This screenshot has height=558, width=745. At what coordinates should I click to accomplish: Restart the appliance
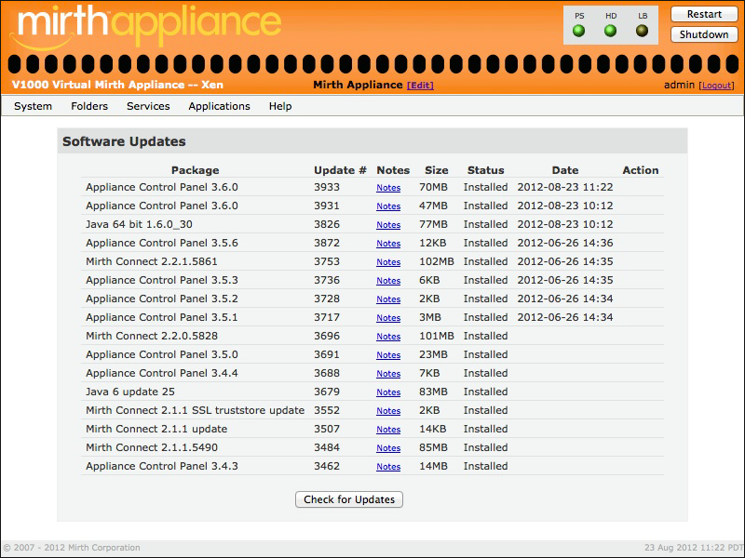[704, 14]
